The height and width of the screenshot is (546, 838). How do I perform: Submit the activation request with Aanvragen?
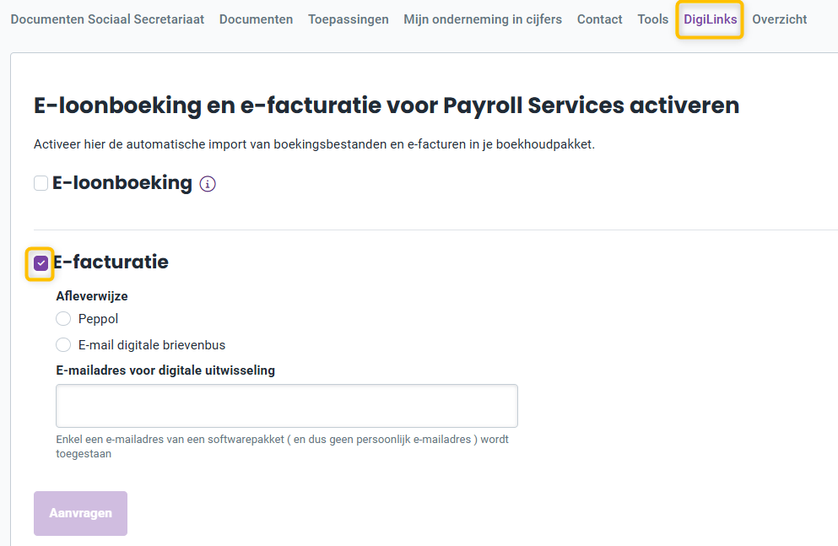[x=80, y=513]
